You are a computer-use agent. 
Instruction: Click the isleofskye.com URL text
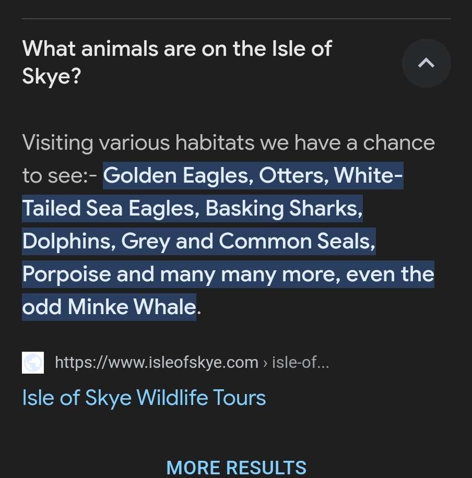[156, 362]
